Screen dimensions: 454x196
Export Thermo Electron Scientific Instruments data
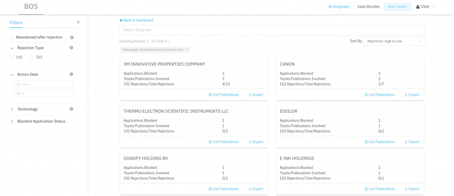click(256, 142)
